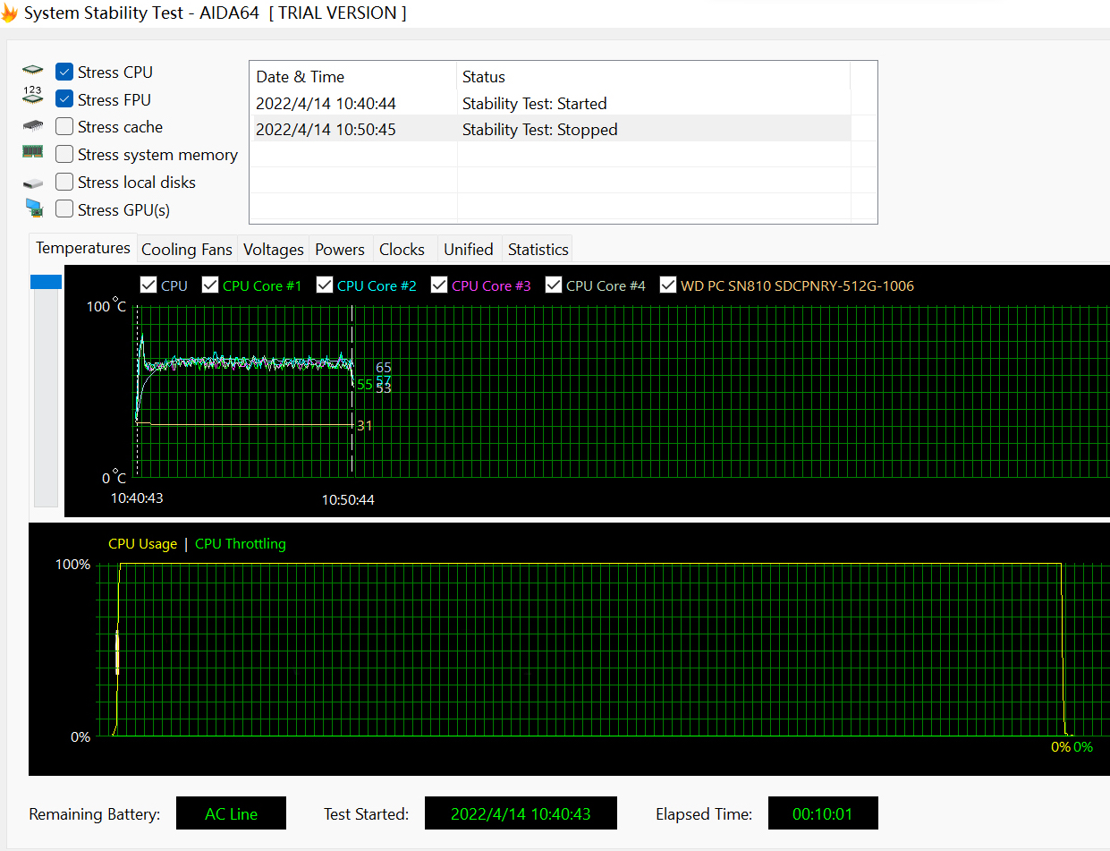Click the blue vertical graph scale slider
Screen dimensions: 1110x851
[46, 282]
